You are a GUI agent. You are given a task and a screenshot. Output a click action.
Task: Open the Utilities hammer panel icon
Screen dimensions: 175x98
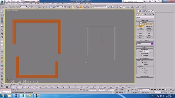pos(153,11)
